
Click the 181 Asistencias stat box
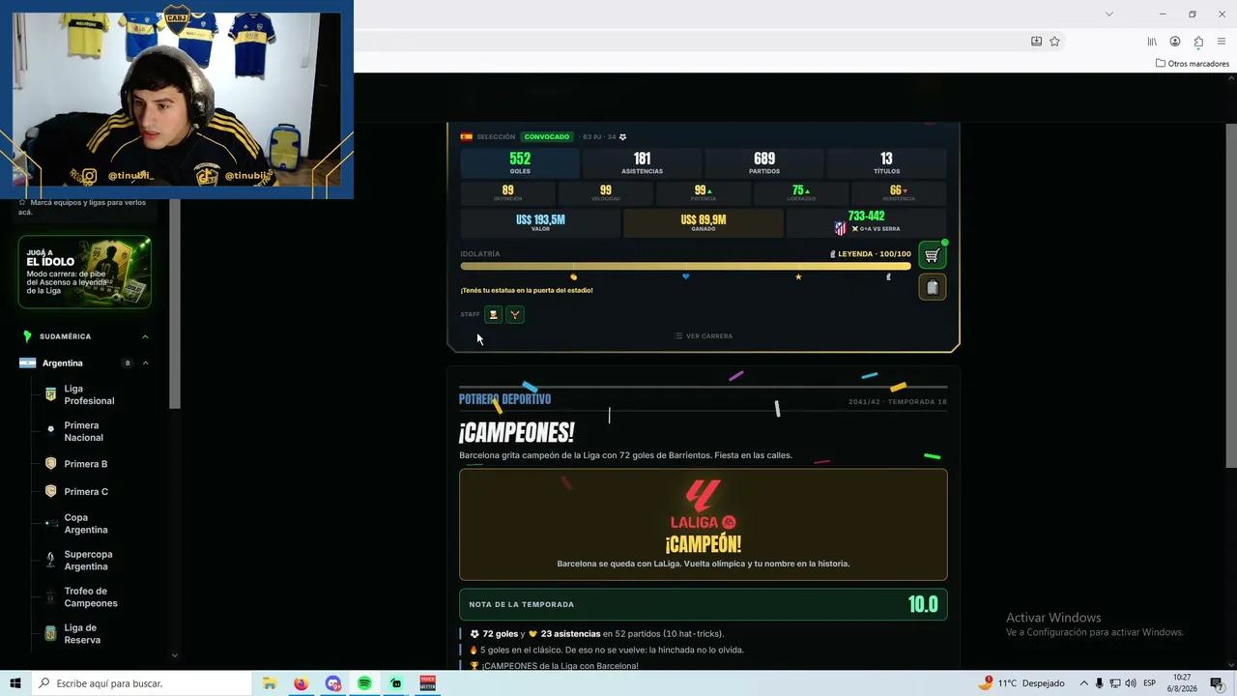642,163
